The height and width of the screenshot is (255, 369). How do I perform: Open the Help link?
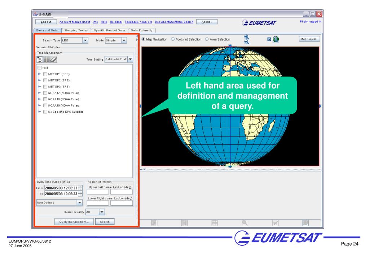point(104,22)
